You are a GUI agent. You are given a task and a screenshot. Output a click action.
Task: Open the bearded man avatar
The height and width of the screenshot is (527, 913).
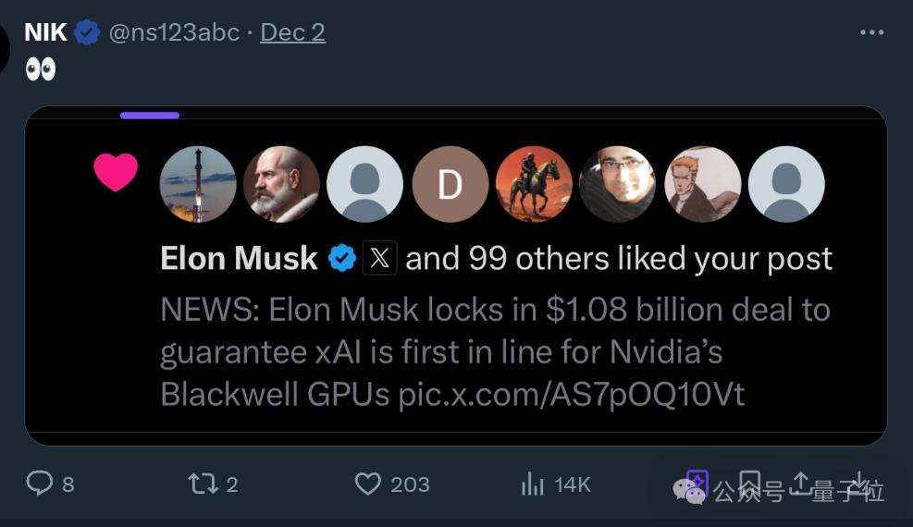click(281, 184)
